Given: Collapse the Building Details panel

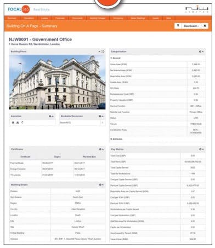Looking at the screenshot, I should tap(103, 184).
